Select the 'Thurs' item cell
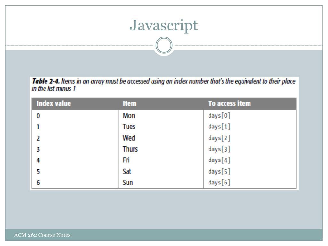 130,149
